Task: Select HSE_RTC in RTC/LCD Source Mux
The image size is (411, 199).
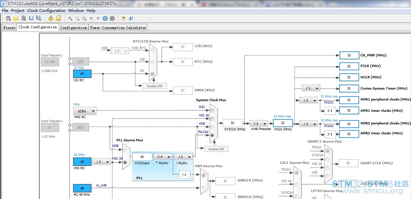Action: point(152,50)
